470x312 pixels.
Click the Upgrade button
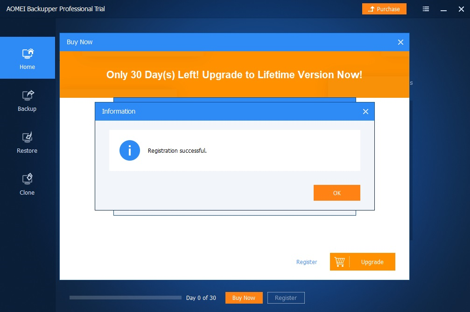[x=362, y=262]
